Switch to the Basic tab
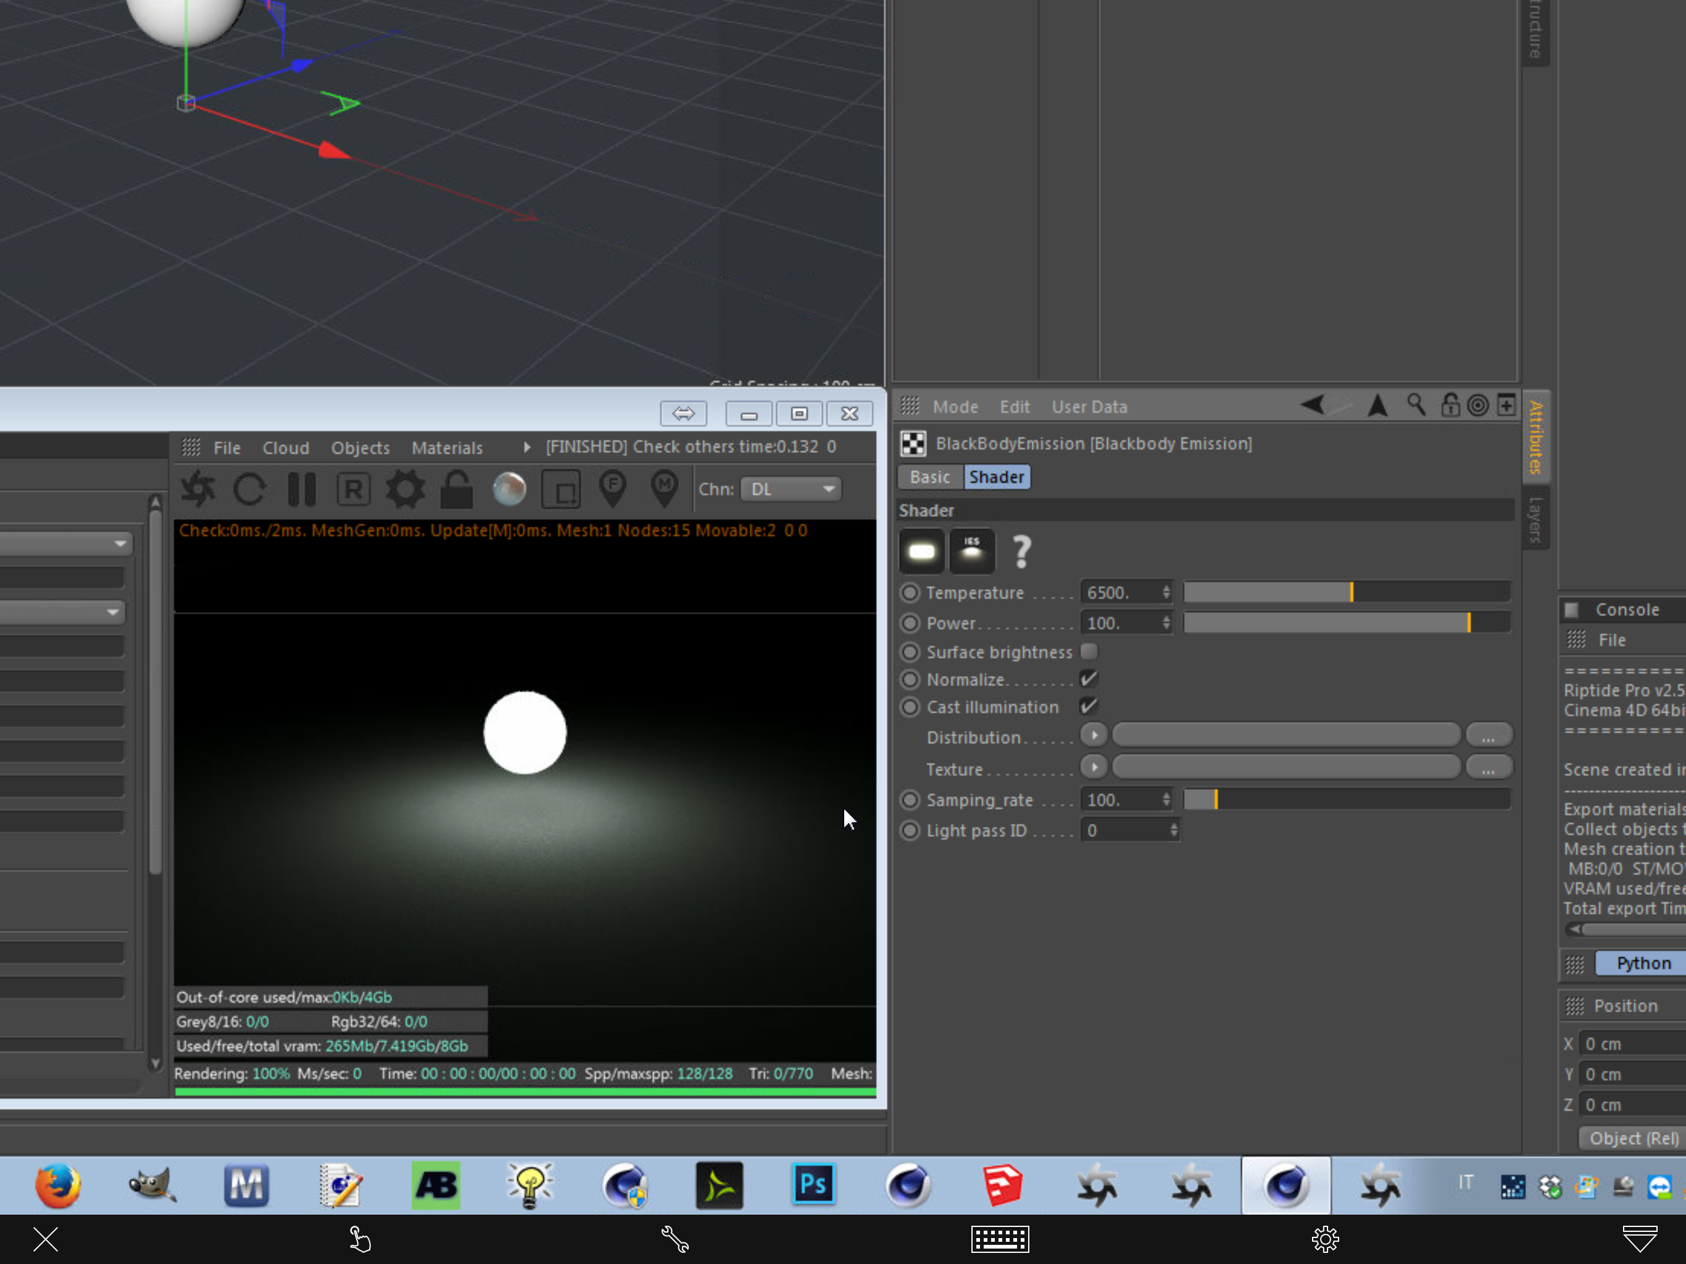Viewport: 1686px width, 1264px height. click(x=930, y=477)
